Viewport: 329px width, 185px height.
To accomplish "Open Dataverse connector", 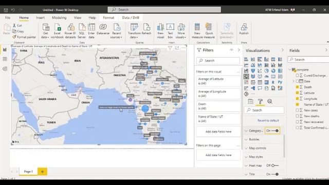I will [103, 29].
